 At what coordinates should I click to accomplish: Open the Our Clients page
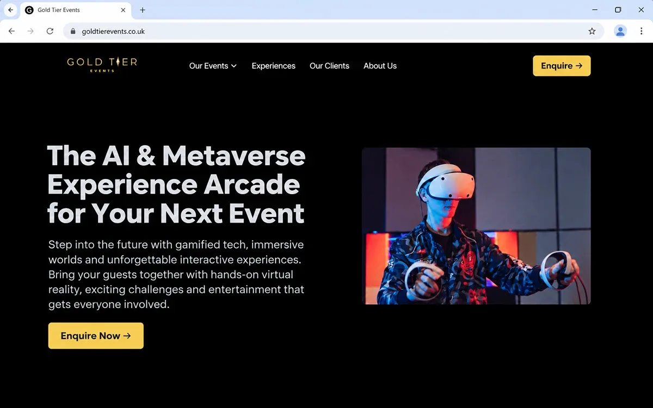click(329, 66)
